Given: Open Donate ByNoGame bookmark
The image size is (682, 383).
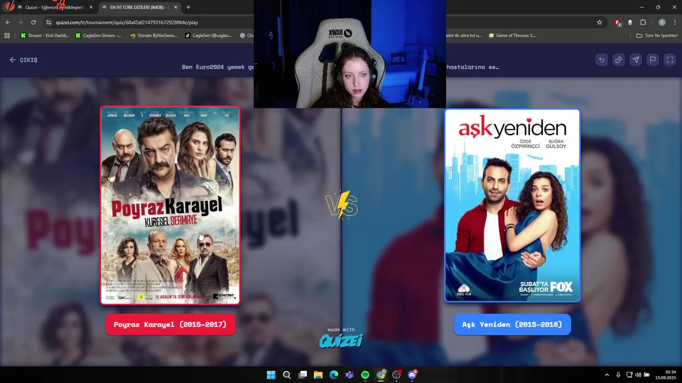Looking at the screenshot, I should (153, 36).
